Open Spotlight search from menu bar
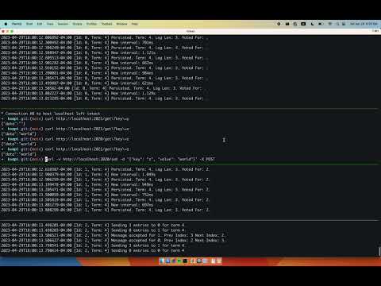The image size is (381, 286). coord(337,24)
